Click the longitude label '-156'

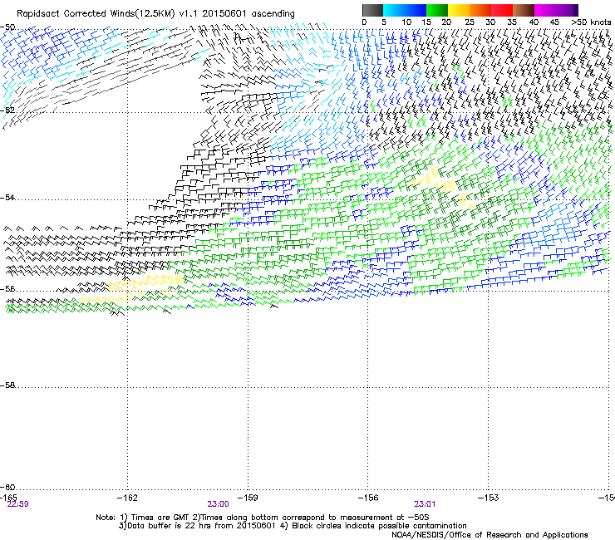pyautogui.click(x=368, y=498)
